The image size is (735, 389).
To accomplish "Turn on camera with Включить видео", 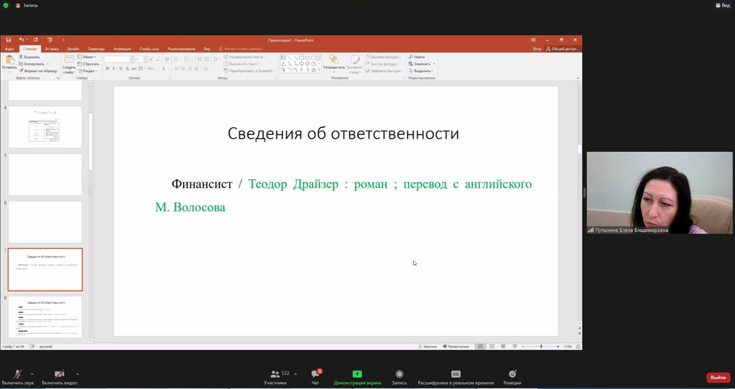I will 59,374.
